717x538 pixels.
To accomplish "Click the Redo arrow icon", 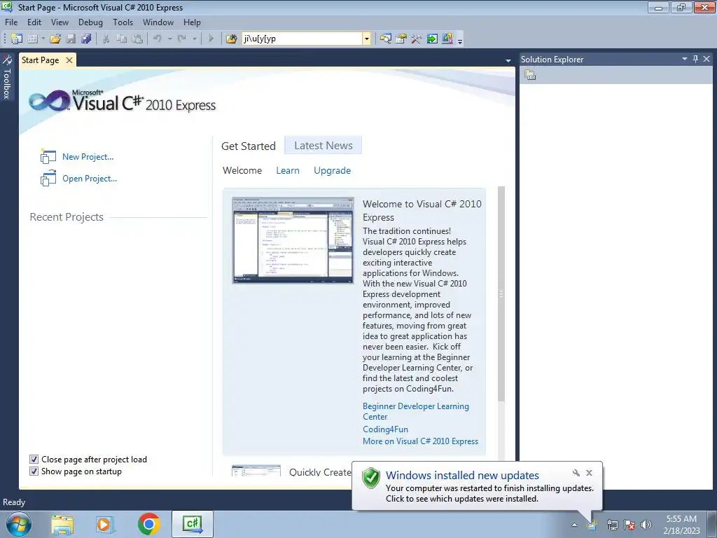I will pos(182,39).
